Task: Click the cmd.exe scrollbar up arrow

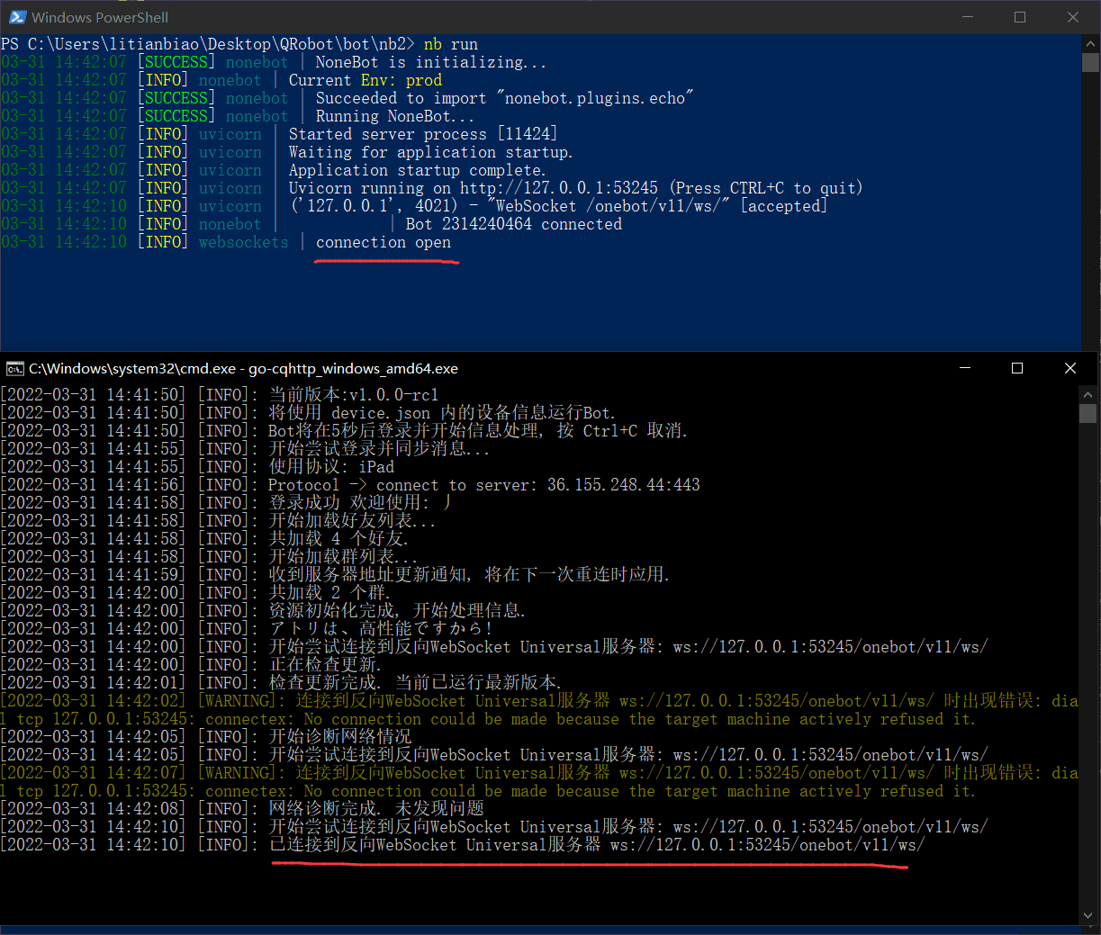Action: click(x=1087, y=394)
